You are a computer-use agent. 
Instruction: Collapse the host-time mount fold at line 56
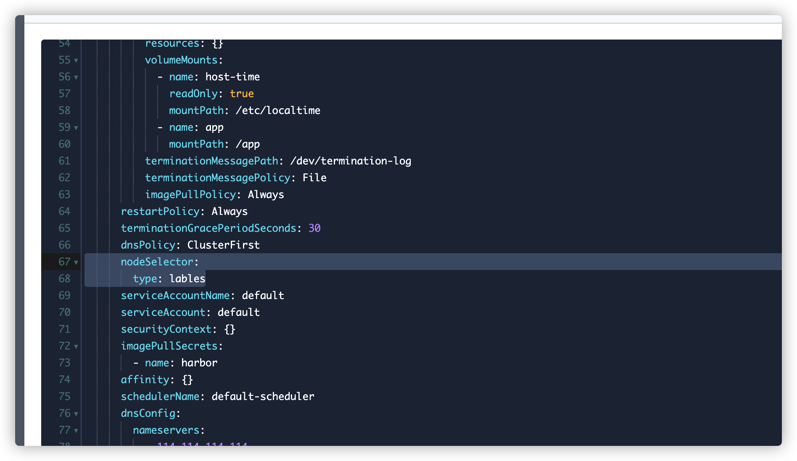(x=76, y=77)
